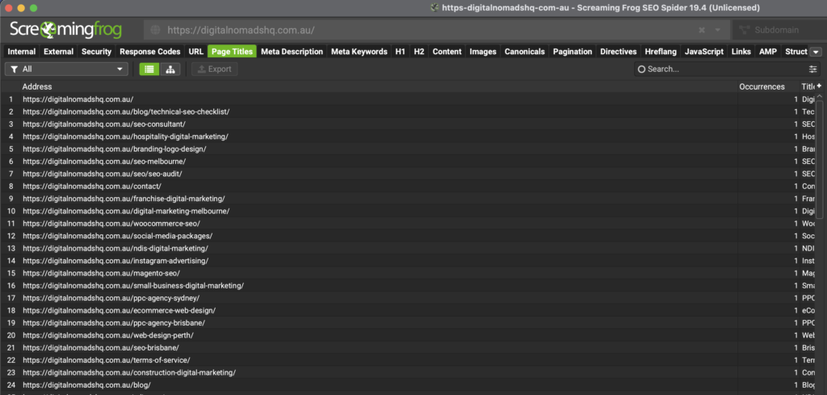This screenshot has width=827, height=395.
Task: Select the technical-seo-checklist blog URL row
Action: tap(126, 111)
